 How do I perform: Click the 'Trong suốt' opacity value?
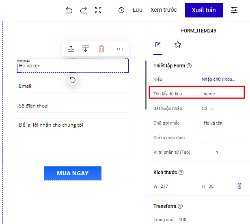(x=183, y=220)
